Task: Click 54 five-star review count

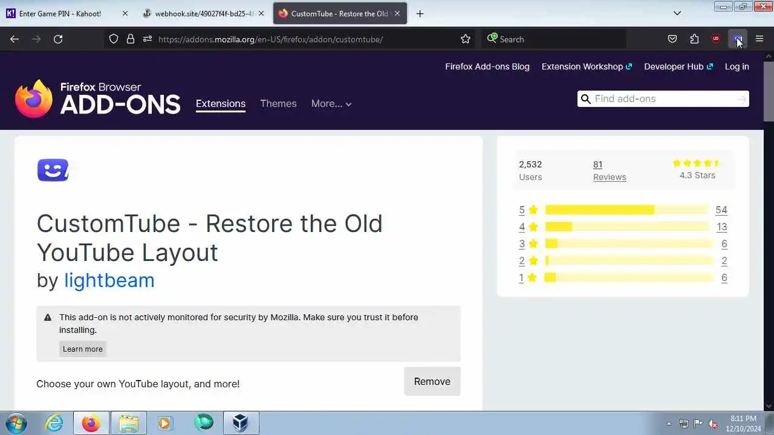Action: click(721, 210)
